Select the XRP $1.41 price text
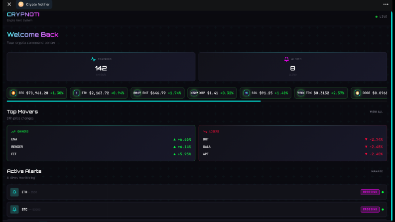The width and height of the screenshot is (395, 222). point(213,93)
